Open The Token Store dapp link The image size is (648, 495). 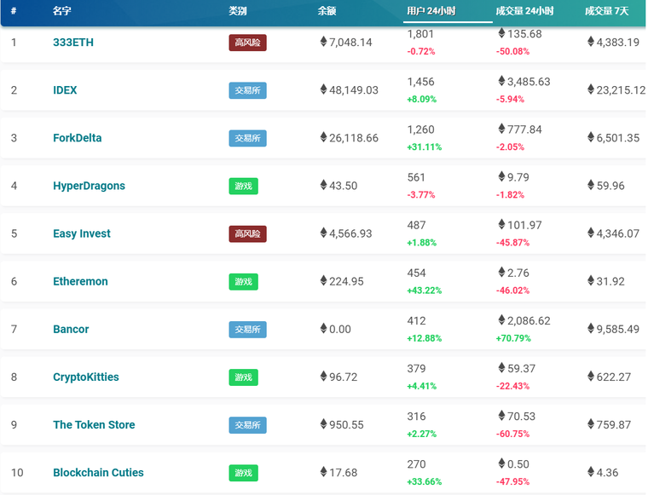94,425
